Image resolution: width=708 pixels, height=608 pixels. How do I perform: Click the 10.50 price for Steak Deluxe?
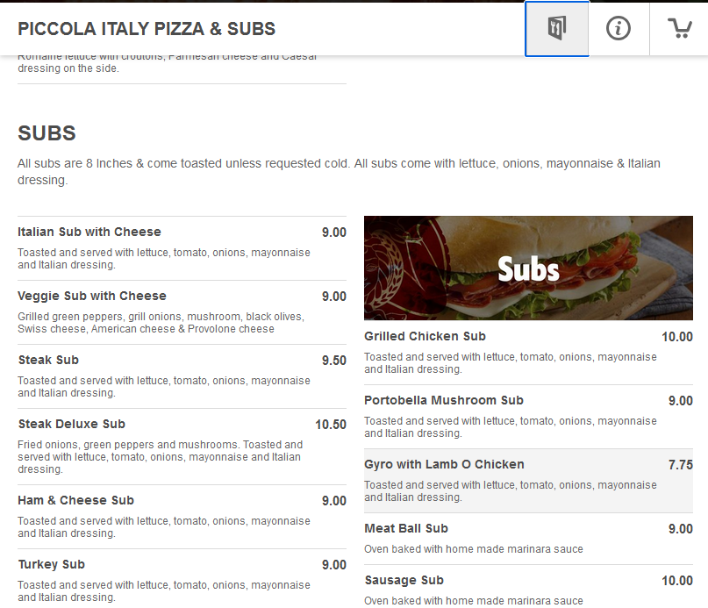click(331, 425)
